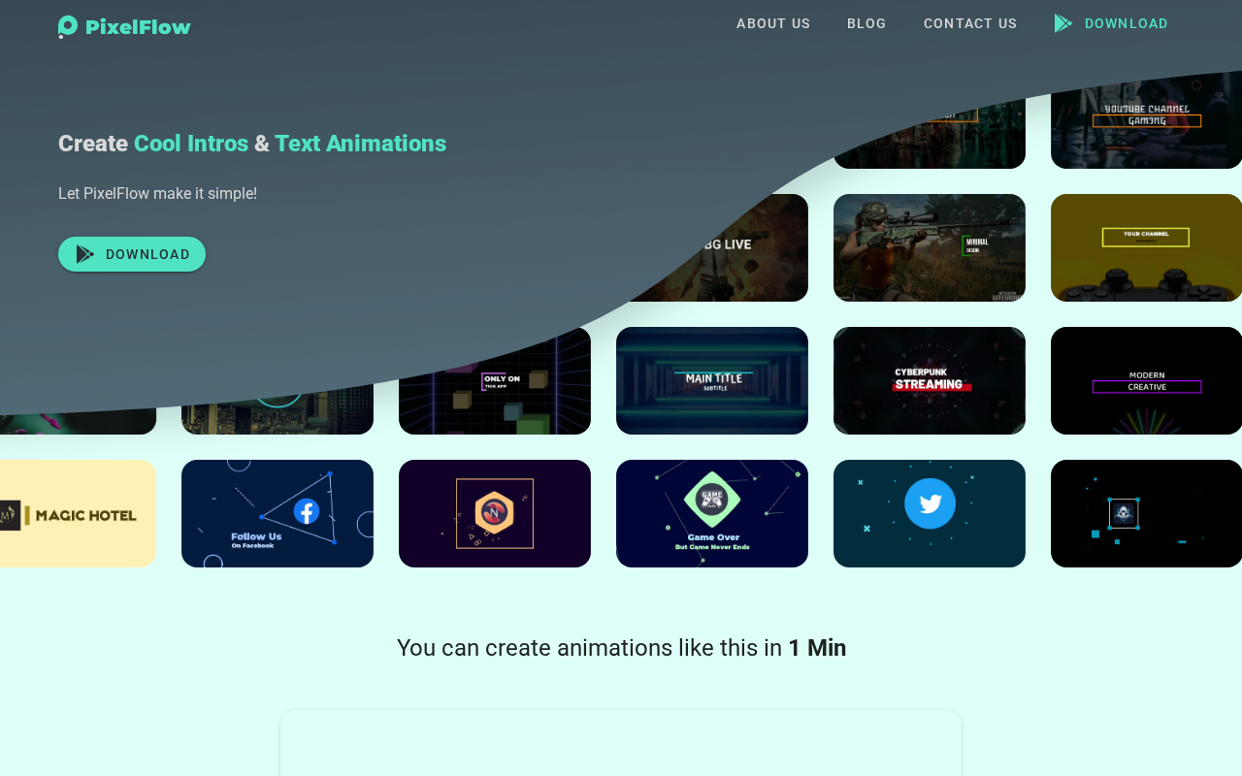Open the Main Title Subtitle thumbnail
Viewport: 1242px width, 776px height.
pyautogui.click(x=712, y=380)
